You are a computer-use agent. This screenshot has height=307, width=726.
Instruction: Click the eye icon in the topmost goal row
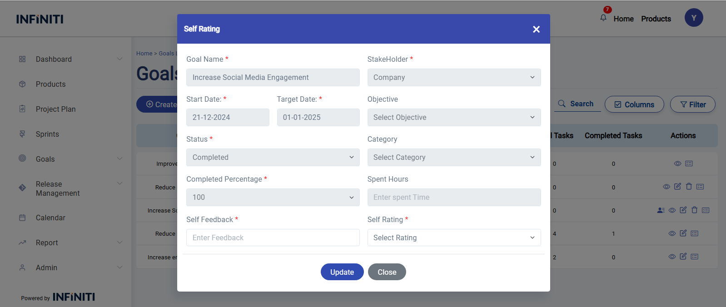[x=677, y=163]
